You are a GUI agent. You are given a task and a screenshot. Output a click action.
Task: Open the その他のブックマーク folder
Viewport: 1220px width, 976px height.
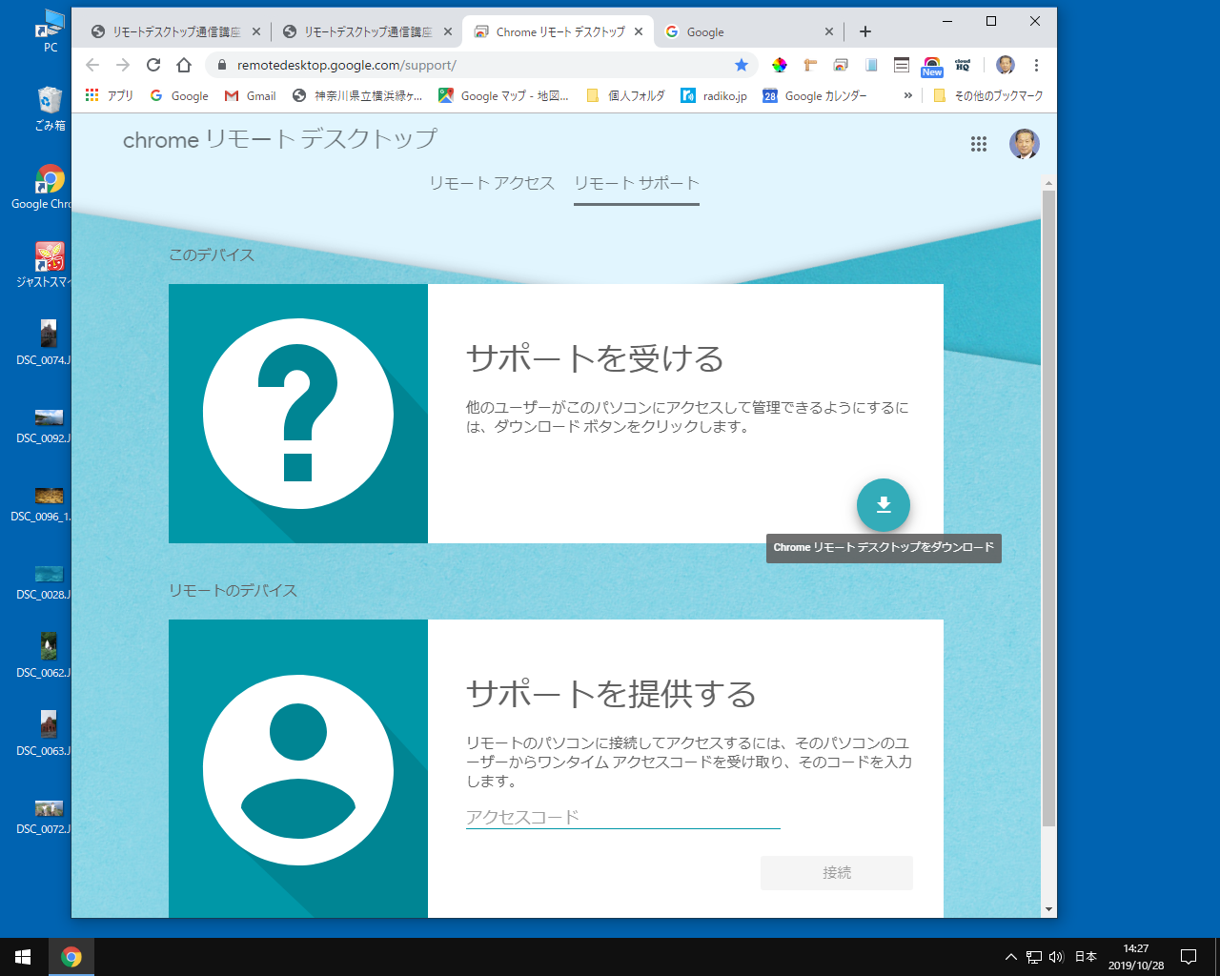[x=987, y=95]
